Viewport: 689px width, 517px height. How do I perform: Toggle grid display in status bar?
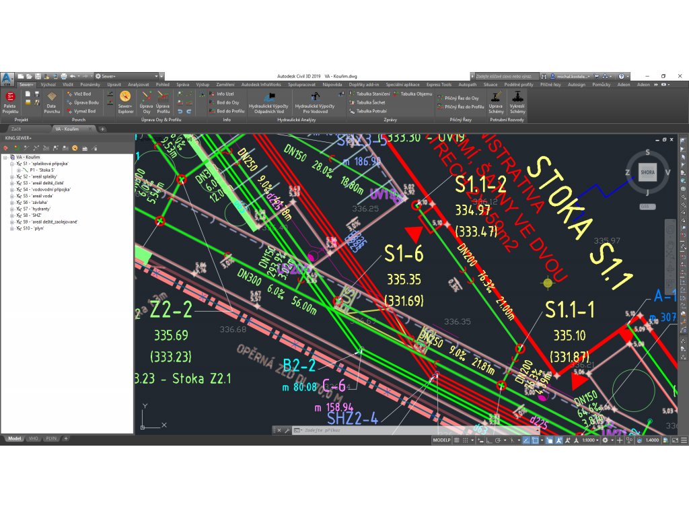(x=457, y=440)
